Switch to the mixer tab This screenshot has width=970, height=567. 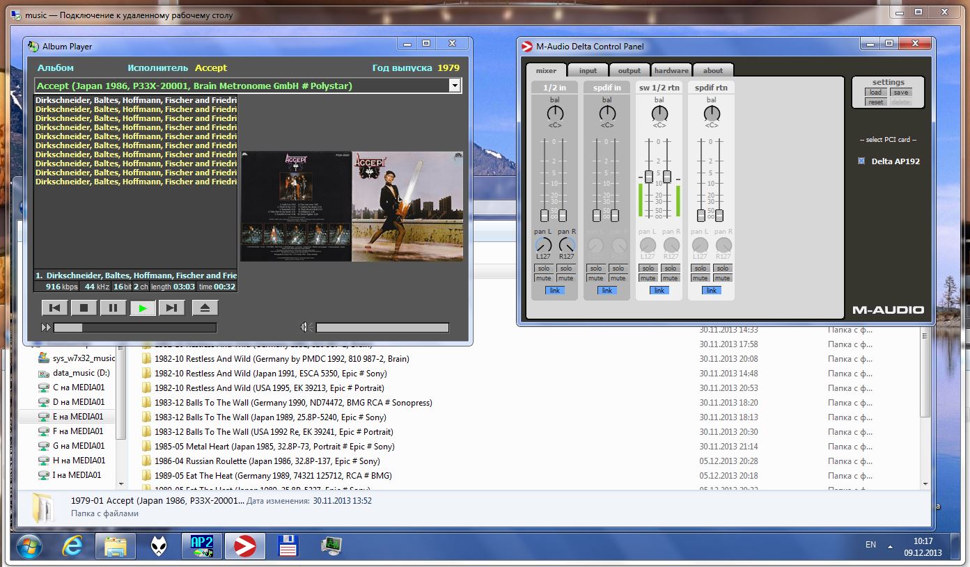(546, 70)
